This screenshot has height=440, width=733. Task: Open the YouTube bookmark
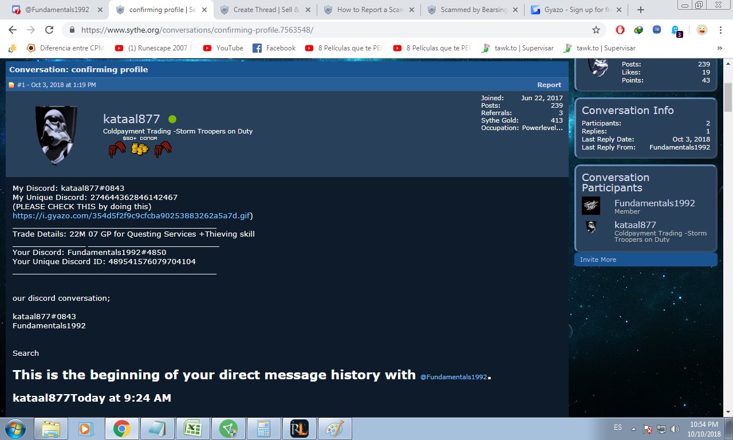[x=223, y=48]
